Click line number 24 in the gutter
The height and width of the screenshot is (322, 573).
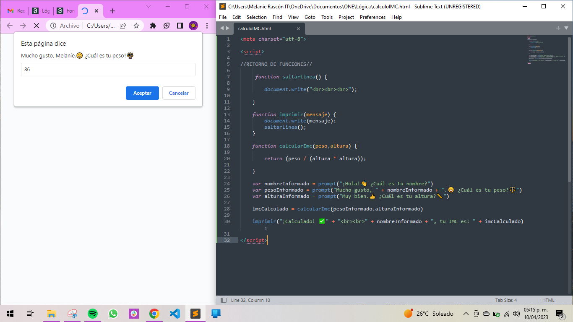(227, 184)
